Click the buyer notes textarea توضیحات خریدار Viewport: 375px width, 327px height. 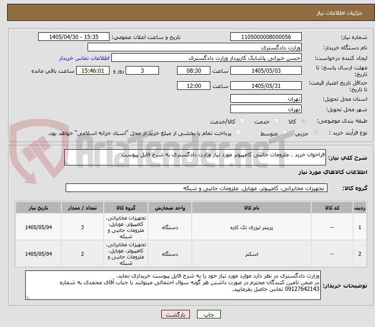tap(173, 285)
